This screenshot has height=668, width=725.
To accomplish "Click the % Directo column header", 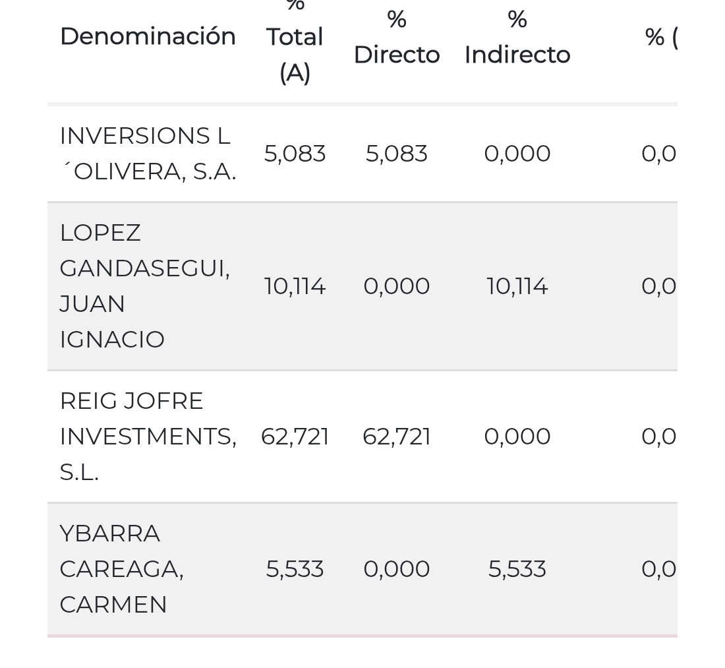I will [396, 38].
